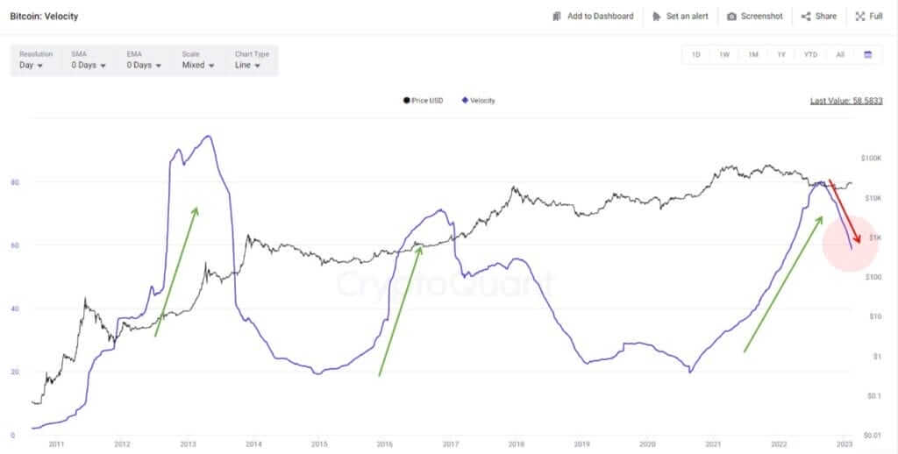Image resolution: width=898 pixels, height=454 pixels.
Task: Select the 1Y time range
Action: coord(780,54)
